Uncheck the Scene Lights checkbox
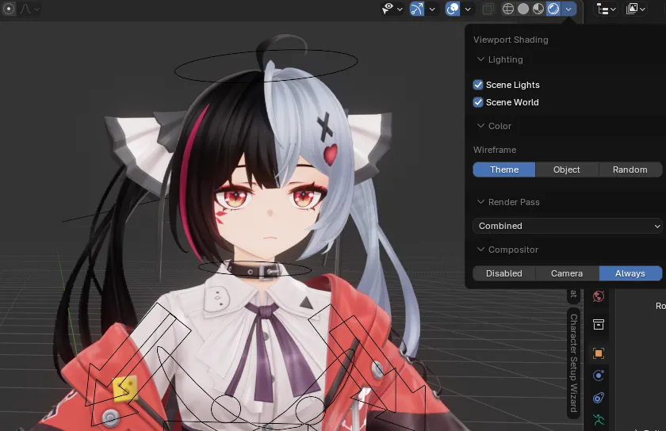 coord(478,85)
